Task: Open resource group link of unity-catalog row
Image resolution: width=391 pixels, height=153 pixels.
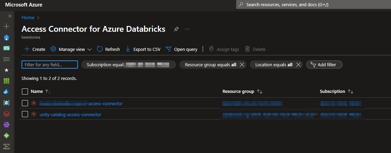Action: click(x=270, y=115)
